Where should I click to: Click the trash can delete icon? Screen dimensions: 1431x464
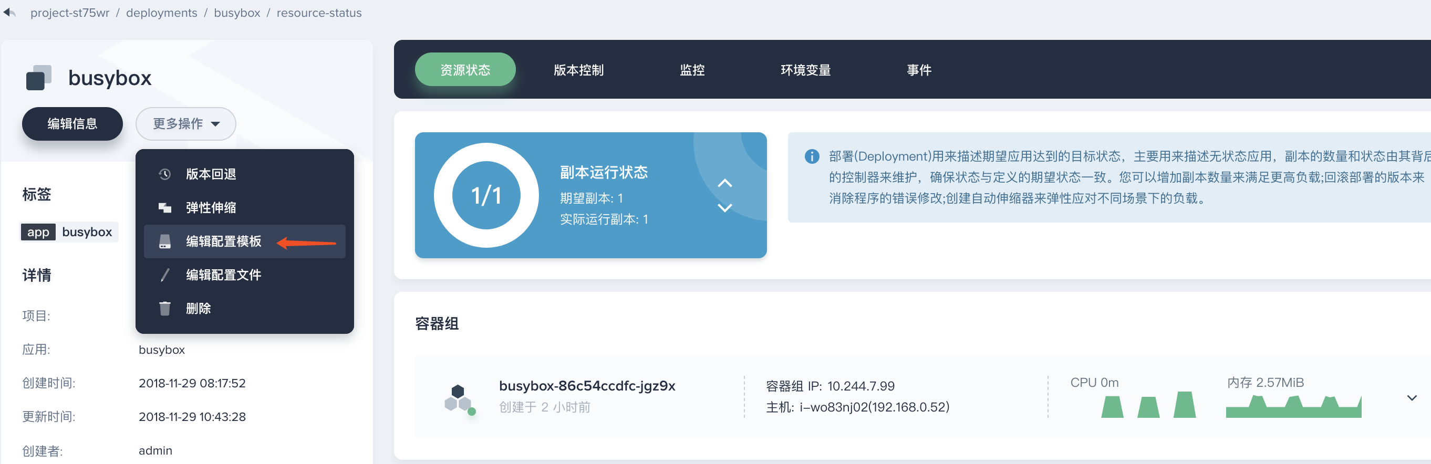tap(164, 308)
